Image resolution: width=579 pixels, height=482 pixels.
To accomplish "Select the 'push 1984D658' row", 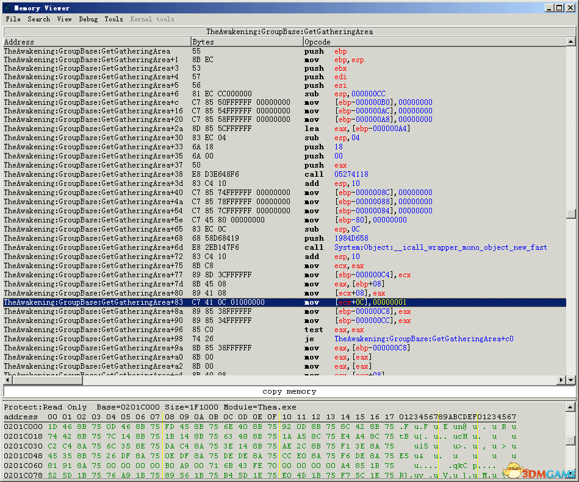I will (284, 238).
